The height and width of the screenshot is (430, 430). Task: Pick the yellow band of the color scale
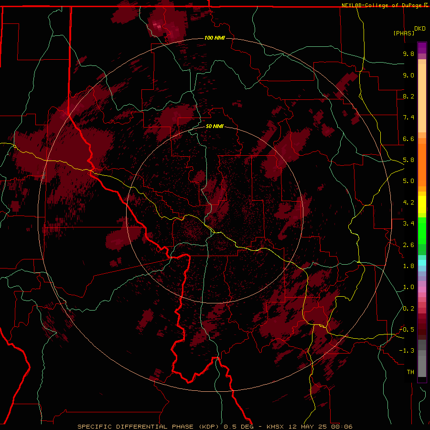point(422,204)
